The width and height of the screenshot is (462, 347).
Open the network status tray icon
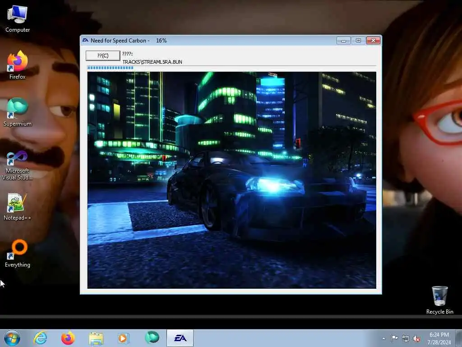(x=406, y=338)
